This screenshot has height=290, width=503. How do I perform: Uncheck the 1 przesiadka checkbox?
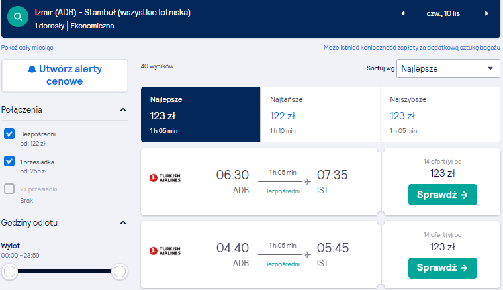(x=9, y=161)
